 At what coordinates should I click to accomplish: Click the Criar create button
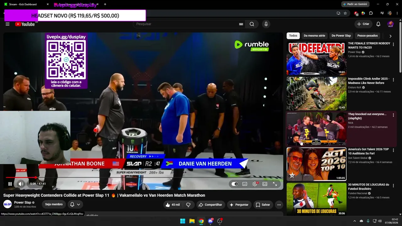pyautogui.click(x=363, y=24)
